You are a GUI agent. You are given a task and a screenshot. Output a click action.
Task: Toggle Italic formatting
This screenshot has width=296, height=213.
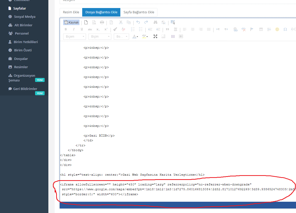74,29
